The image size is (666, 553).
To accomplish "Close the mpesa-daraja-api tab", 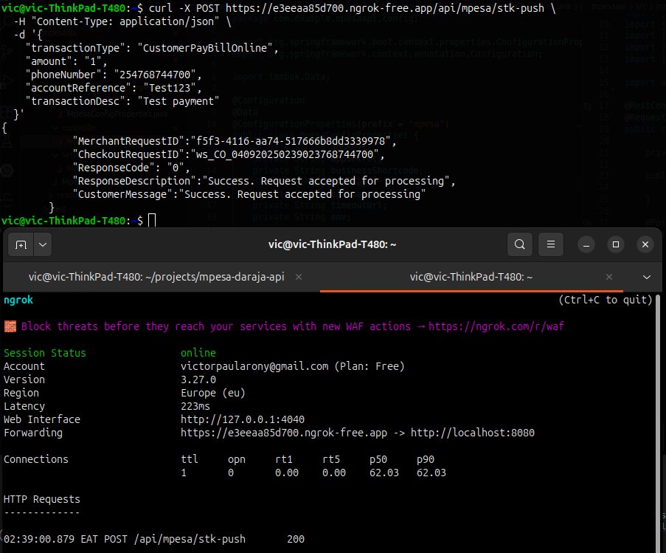I will (299, 277).
